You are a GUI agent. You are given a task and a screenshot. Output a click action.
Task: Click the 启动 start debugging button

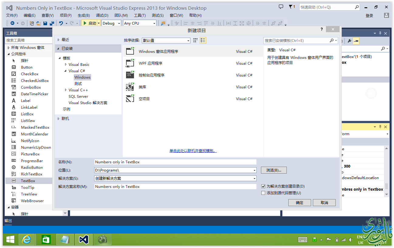(89, 23)
